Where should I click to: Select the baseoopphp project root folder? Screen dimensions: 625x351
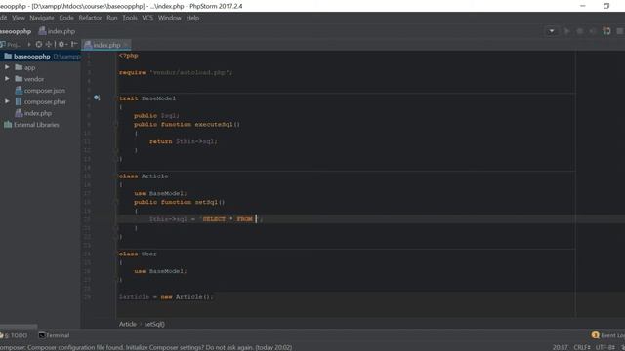[x=41, y=57]
